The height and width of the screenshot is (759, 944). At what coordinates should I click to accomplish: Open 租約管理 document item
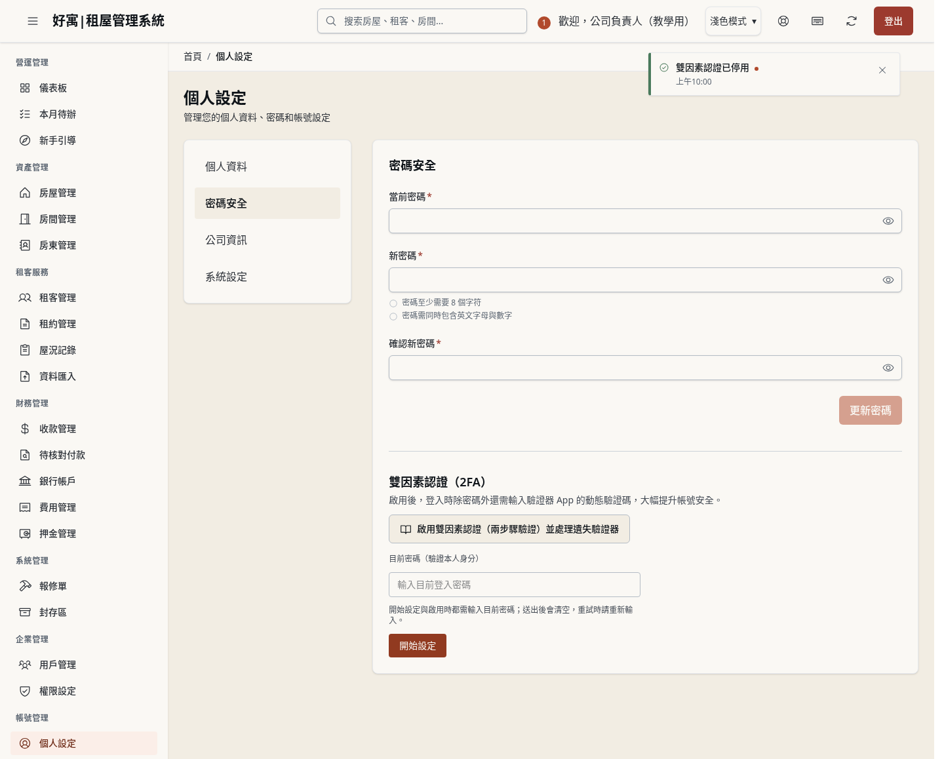tap(84, 324)
